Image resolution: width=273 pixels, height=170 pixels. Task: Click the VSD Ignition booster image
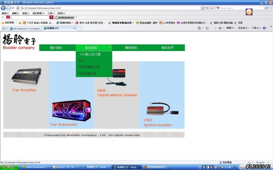163,109
